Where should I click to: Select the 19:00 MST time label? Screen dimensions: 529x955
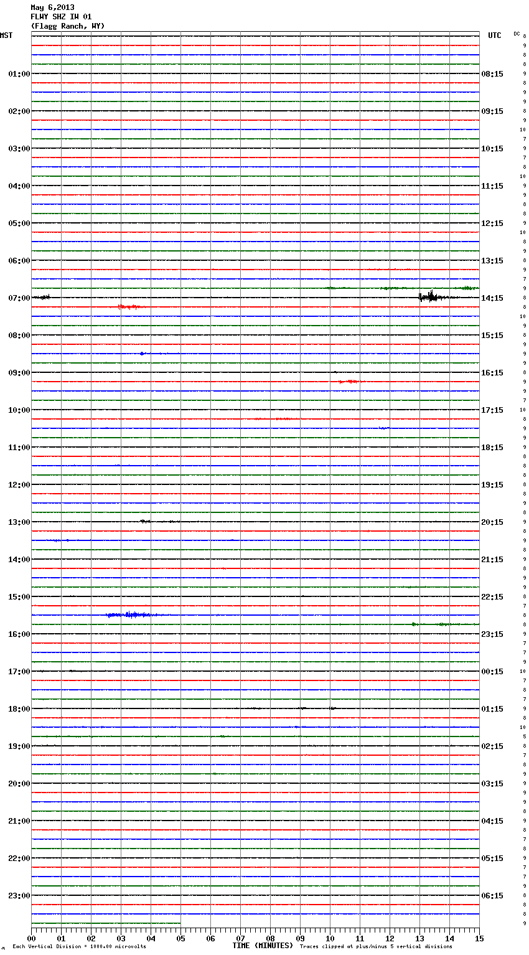[x=19, y=746]
